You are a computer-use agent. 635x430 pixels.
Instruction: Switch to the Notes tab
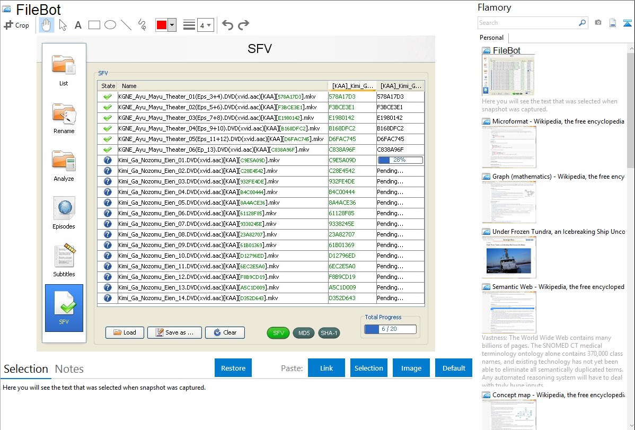[69, 369]
